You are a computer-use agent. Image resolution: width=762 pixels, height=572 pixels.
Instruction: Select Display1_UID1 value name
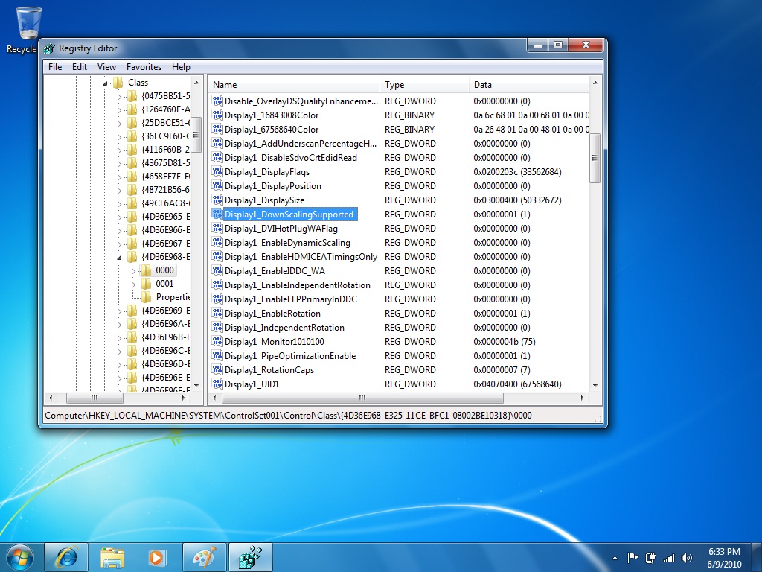click(252, 384)
